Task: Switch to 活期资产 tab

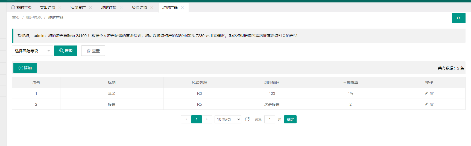Action: pyautogui.click(x=78, y=7)
